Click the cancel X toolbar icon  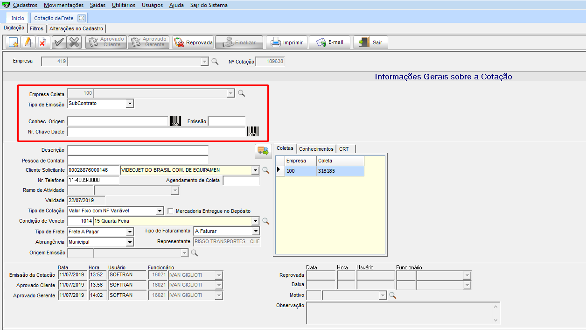click(74, 42)
